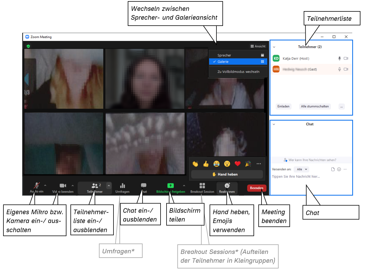Send the clapping hands reaction
This screenshot has height=273, width=367.
195,164
